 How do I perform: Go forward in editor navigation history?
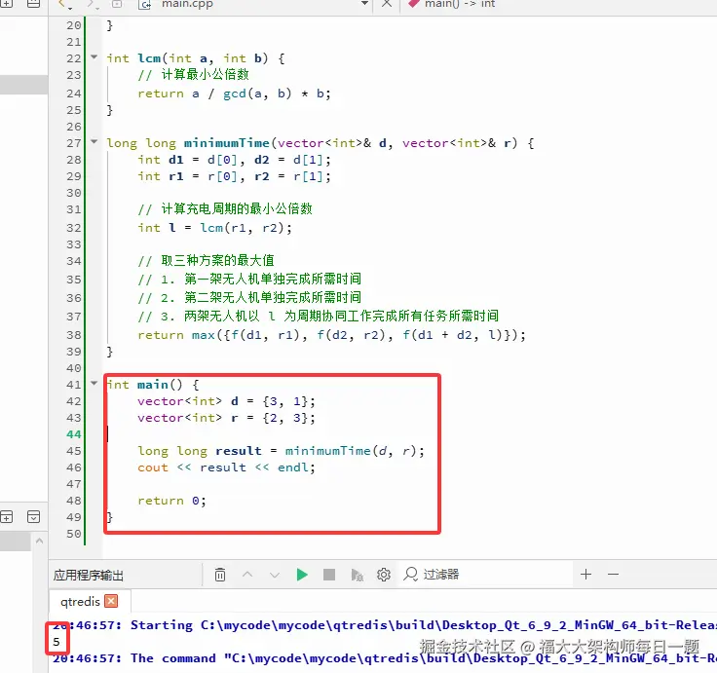(92, 5)
